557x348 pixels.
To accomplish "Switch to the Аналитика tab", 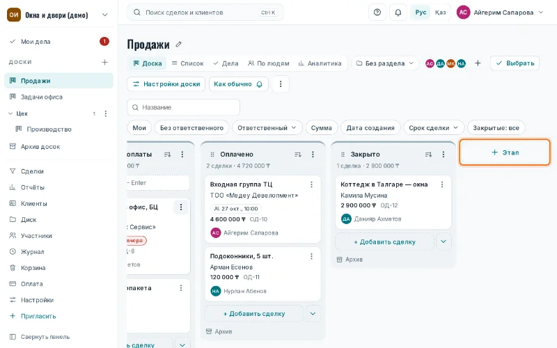I will pyautogui.click(x=320, y=63).
